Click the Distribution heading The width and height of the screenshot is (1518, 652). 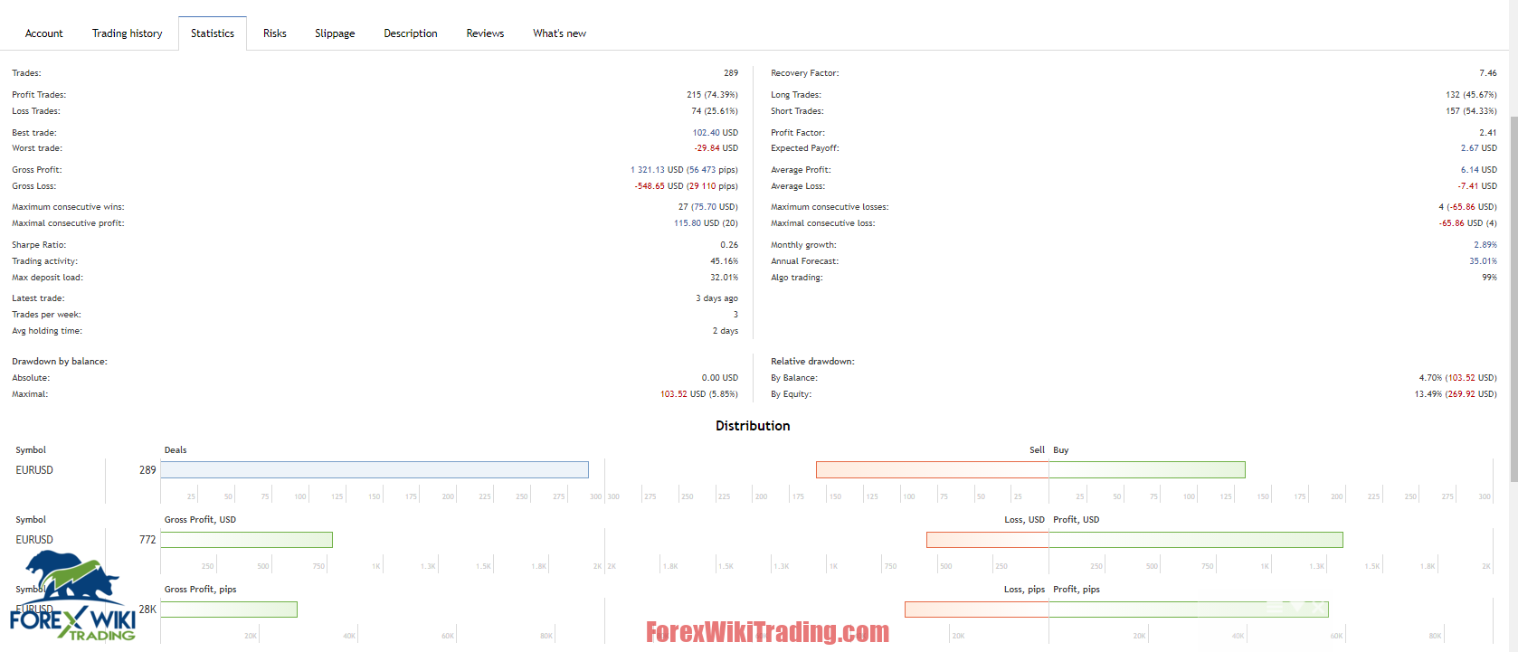pyautogui.click(x=753, y=426)
